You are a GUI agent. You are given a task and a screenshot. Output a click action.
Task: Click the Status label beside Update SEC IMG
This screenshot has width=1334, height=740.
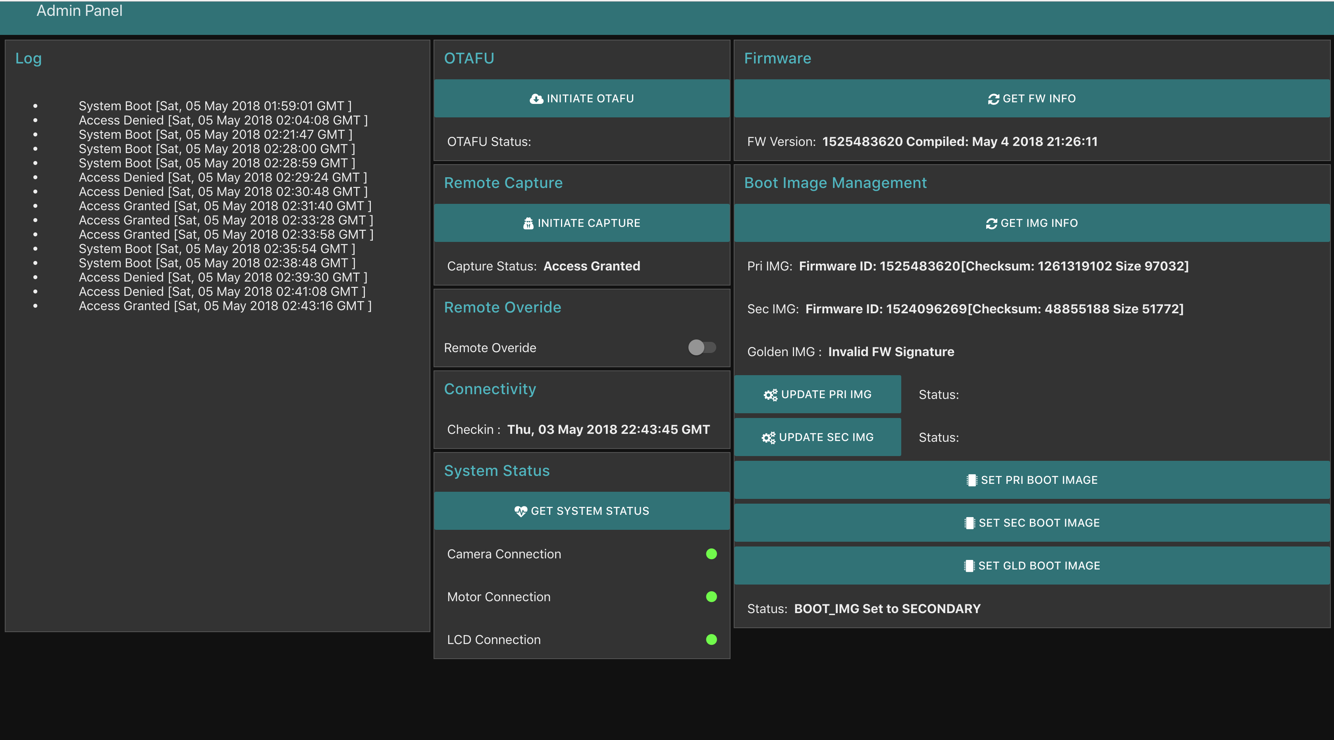[x=938, y=438]
